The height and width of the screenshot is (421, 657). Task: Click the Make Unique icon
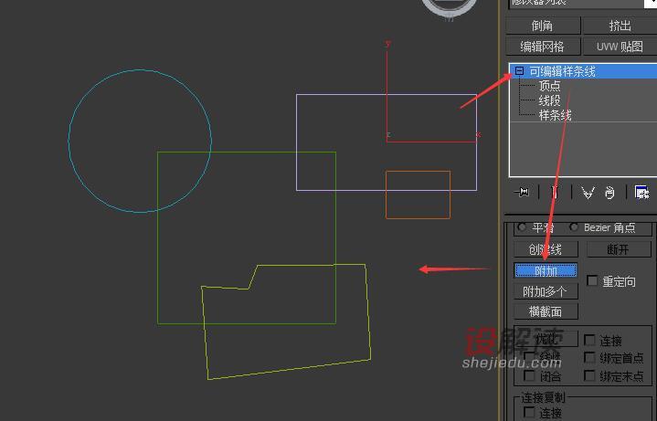pyautogui.click(x=588, y=193)
